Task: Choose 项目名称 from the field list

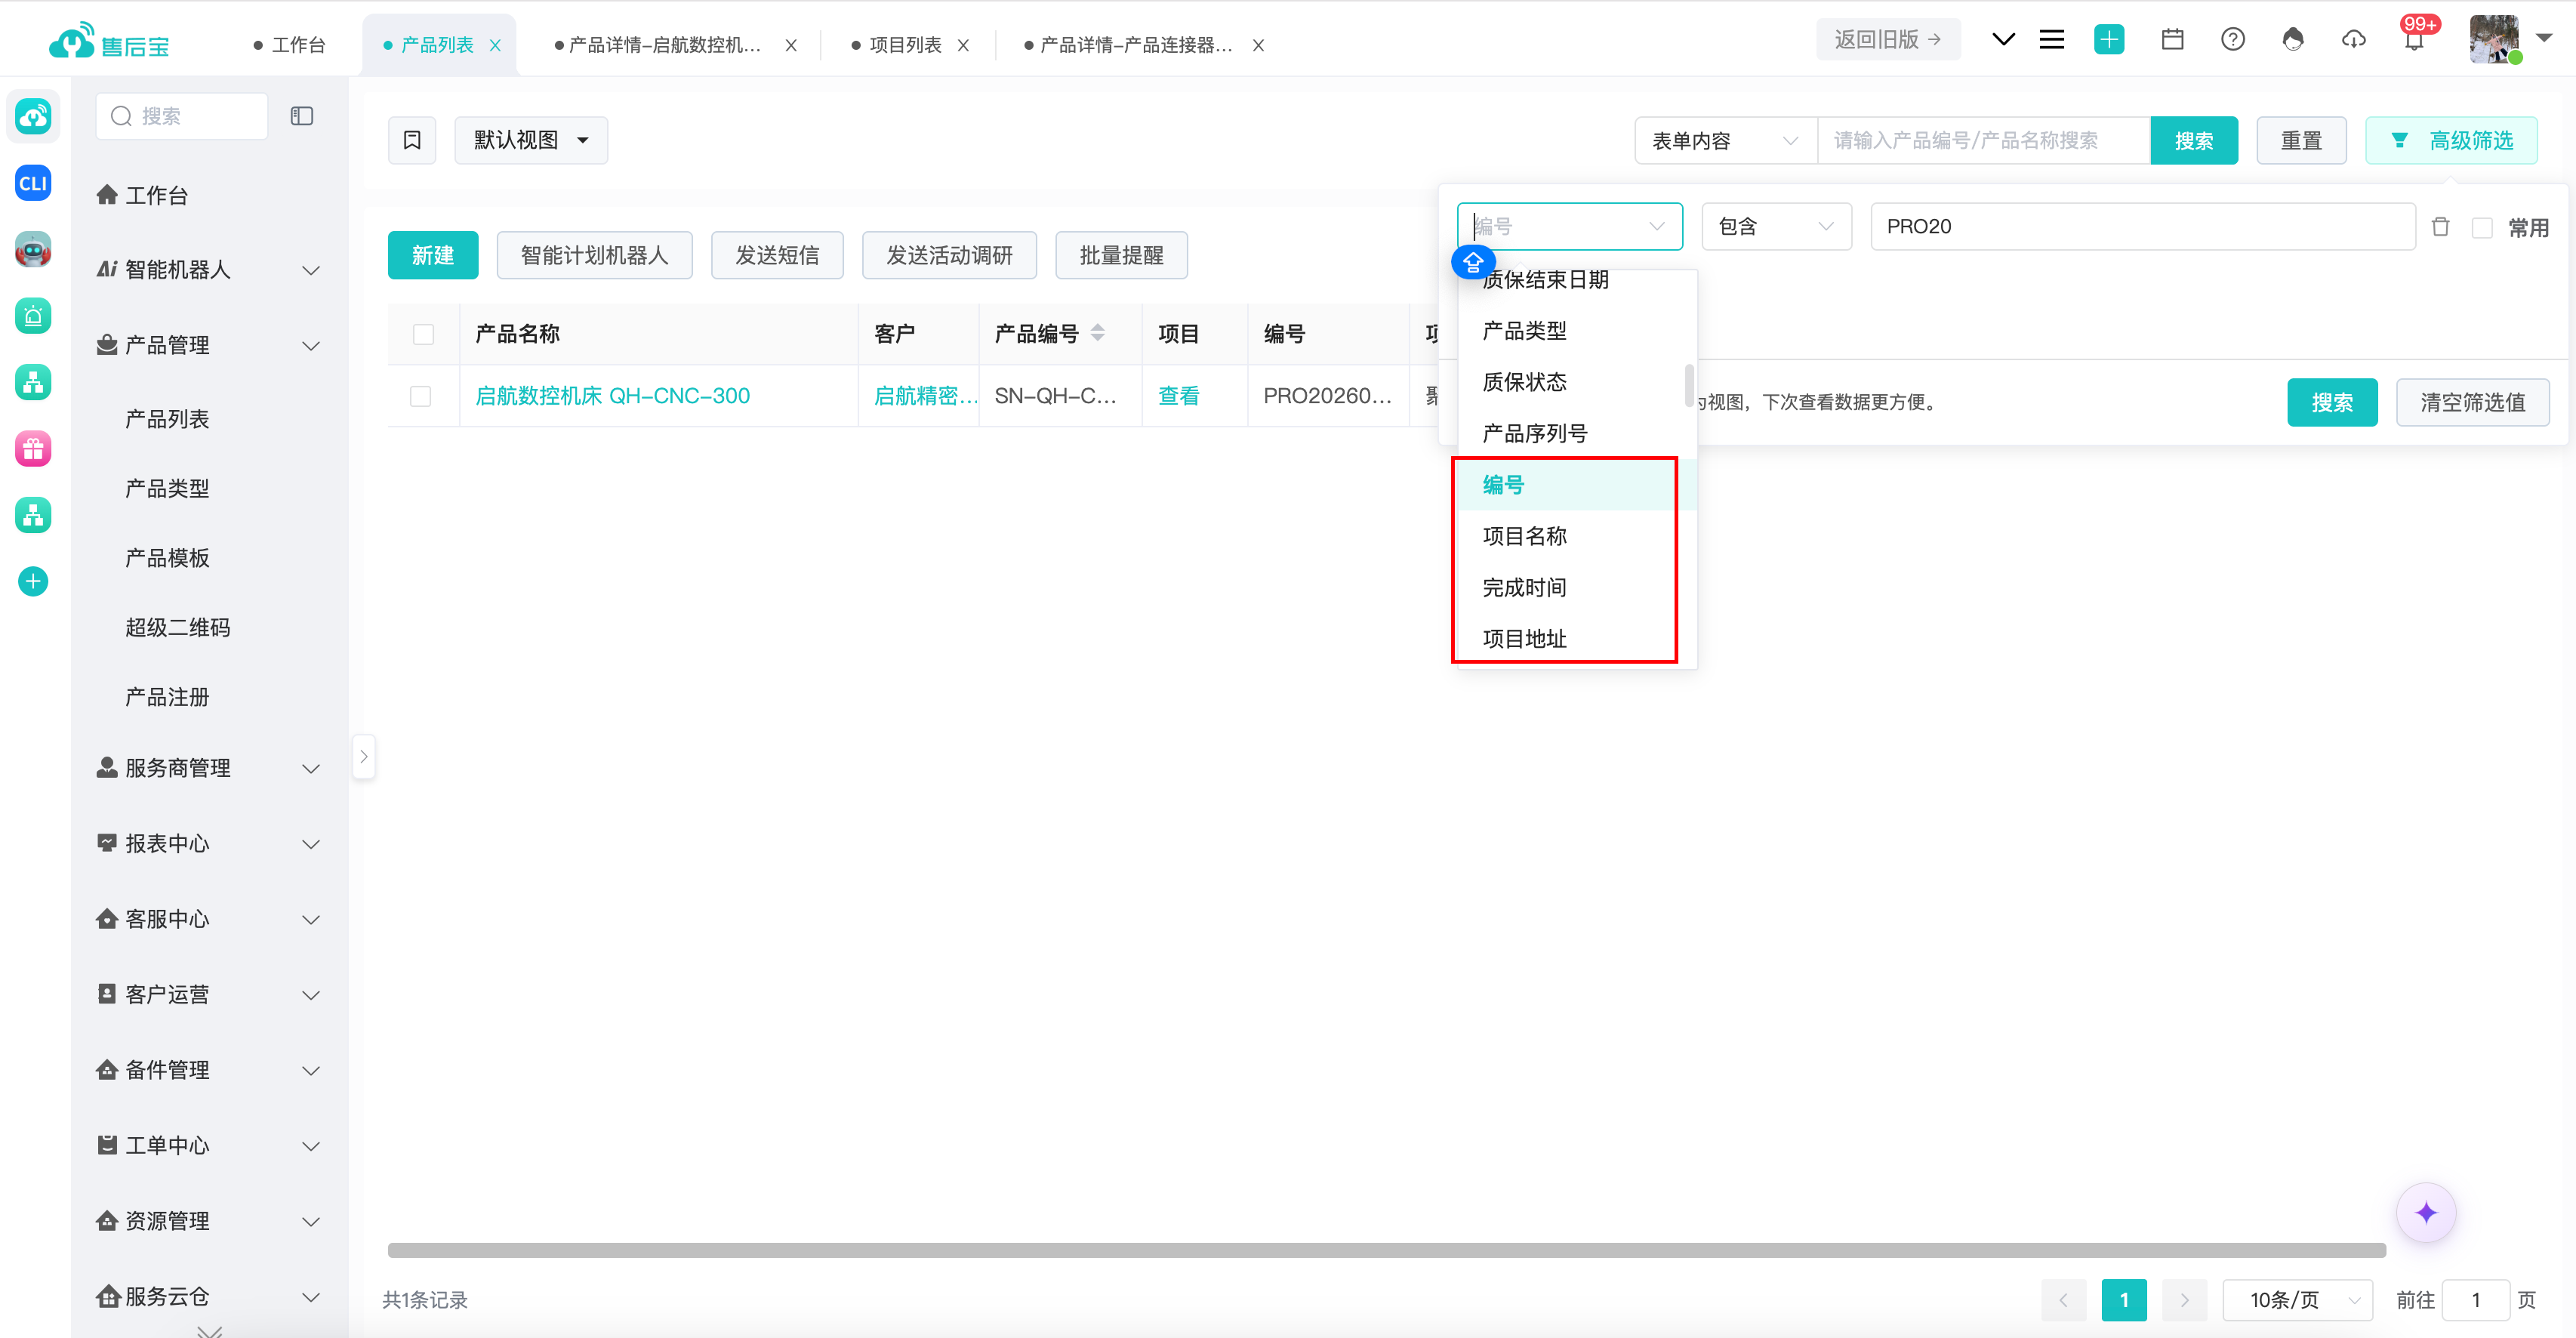Action: pos(1524,536)
